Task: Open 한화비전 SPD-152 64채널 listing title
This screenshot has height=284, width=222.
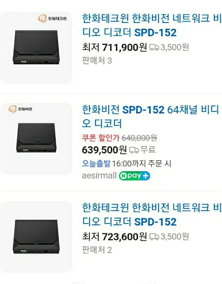Action: (151, 117)
